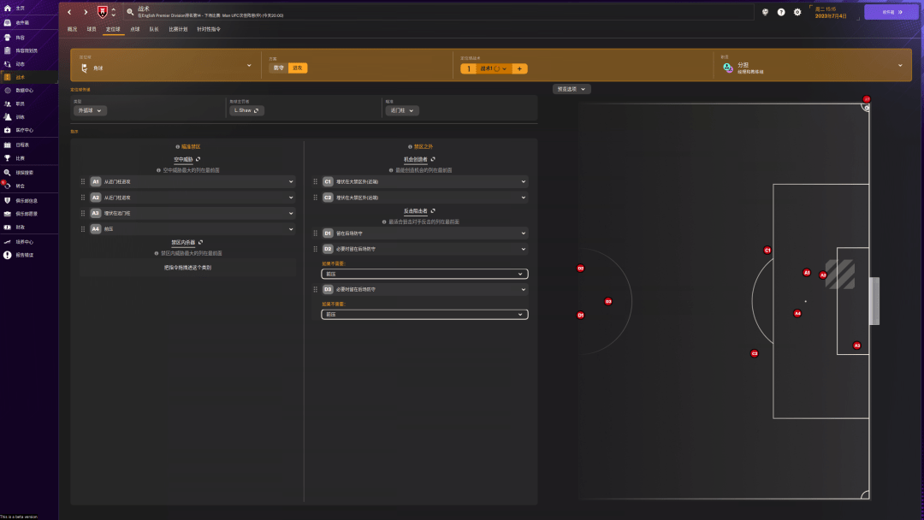Open D2 '如果不需要' fallback dropdown
This screenshot has width=924, height=520.
point(424,274)
